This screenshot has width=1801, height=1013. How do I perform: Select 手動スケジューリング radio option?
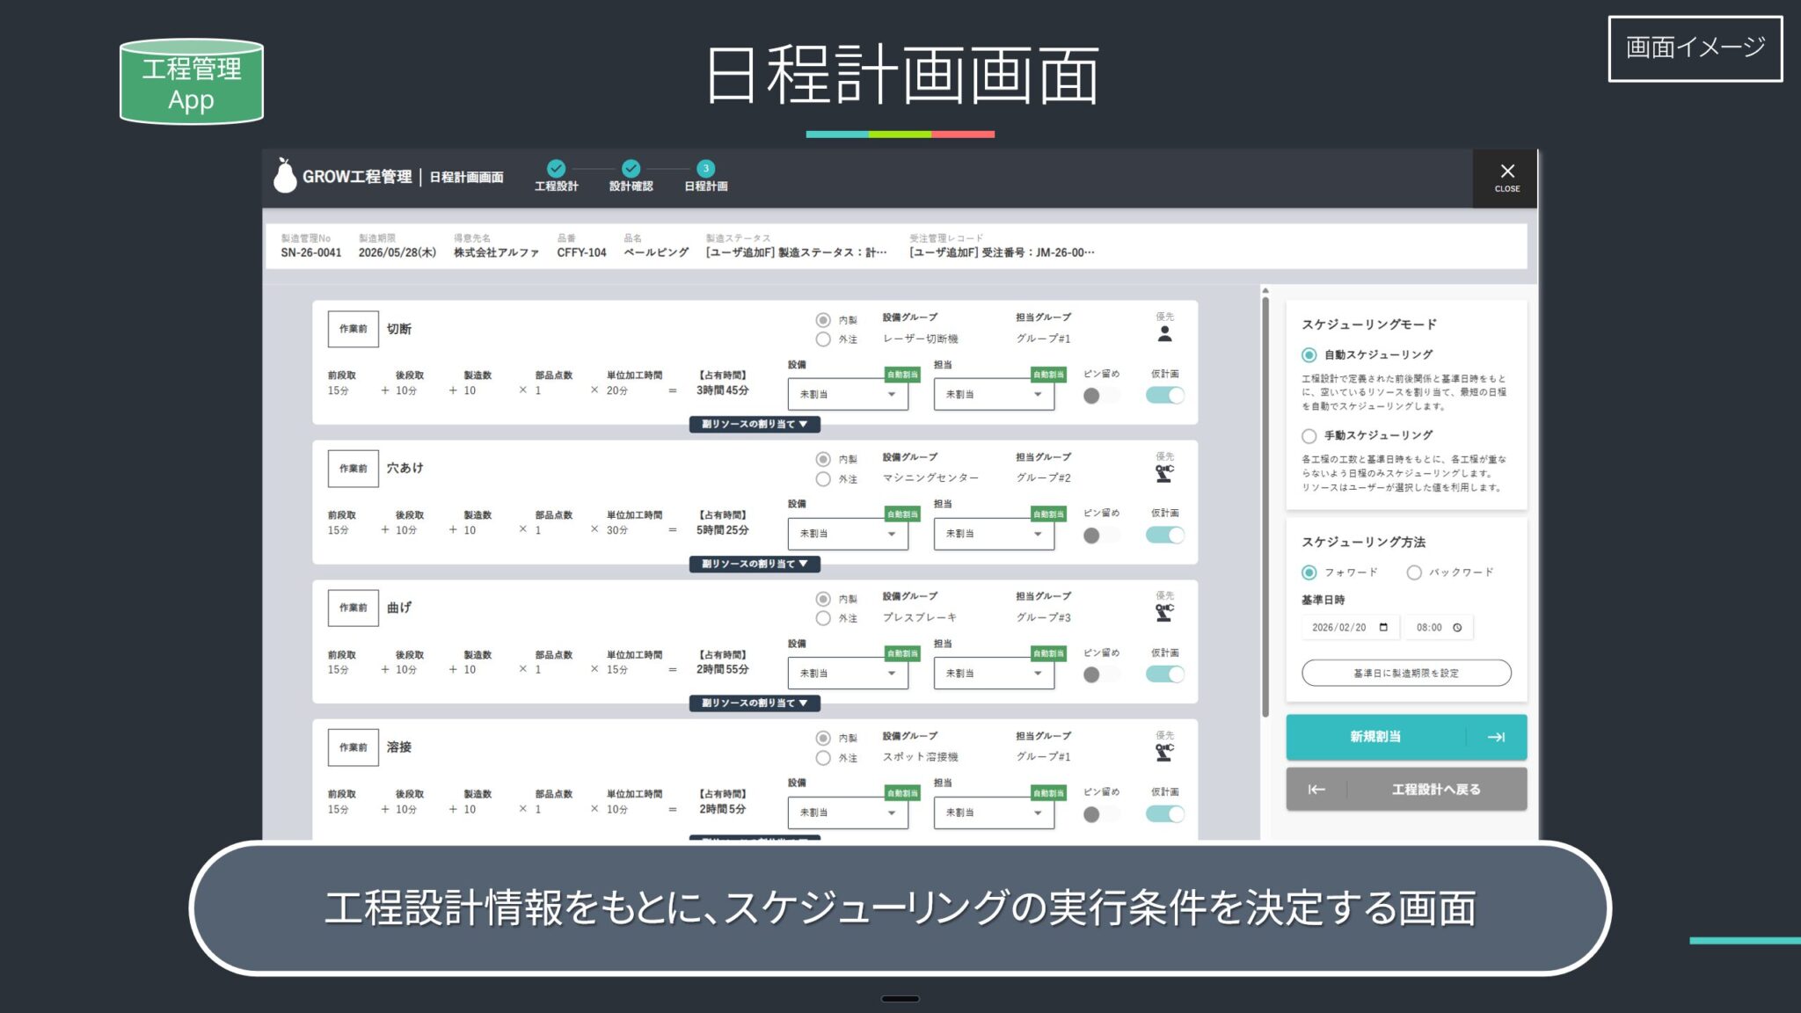(x=1309, y=435)
